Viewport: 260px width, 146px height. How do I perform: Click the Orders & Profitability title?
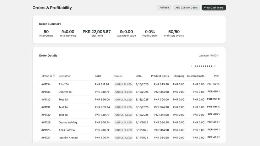[52, 8]
